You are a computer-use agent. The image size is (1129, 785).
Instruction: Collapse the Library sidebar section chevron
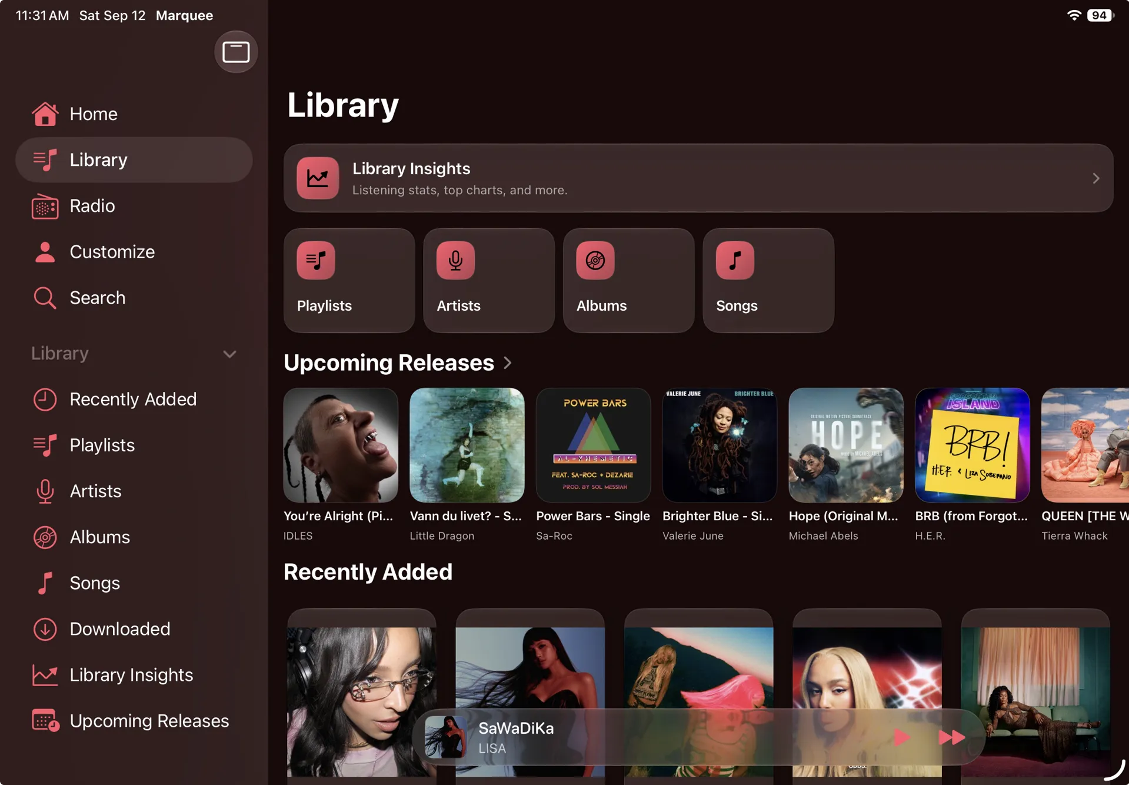(229, 354)
